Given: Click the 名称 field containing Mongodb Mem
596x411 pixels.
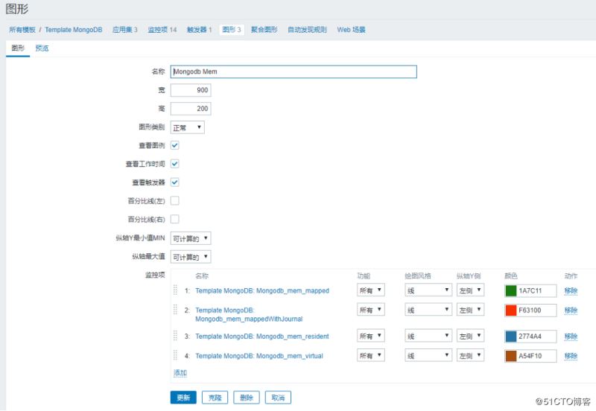Looking at the screenshot, I should click(294, 72).
